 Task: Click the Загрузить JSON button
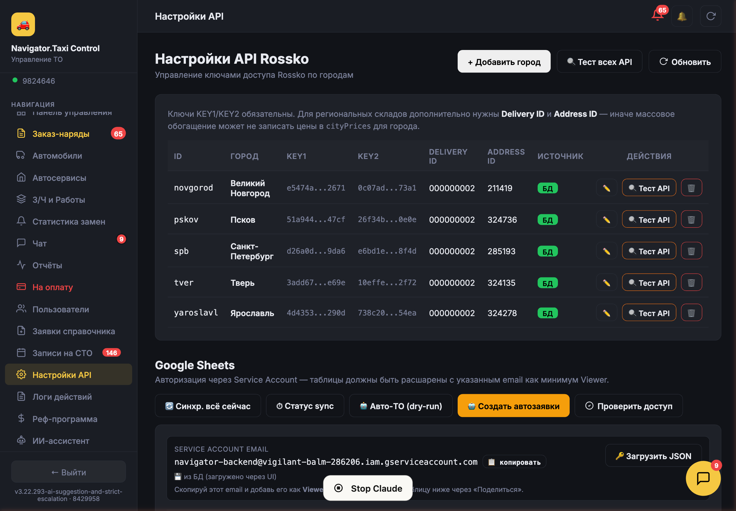(653, 456)
